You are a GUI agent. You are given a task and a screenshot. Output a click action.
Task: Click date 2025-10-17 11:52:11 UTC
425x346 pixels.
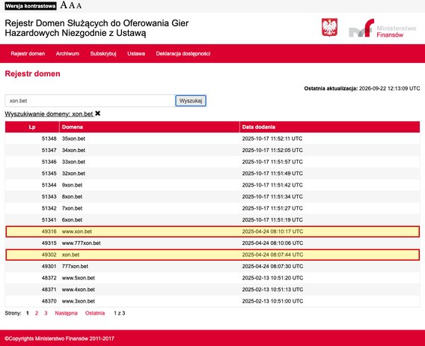(x=272, y=139)
